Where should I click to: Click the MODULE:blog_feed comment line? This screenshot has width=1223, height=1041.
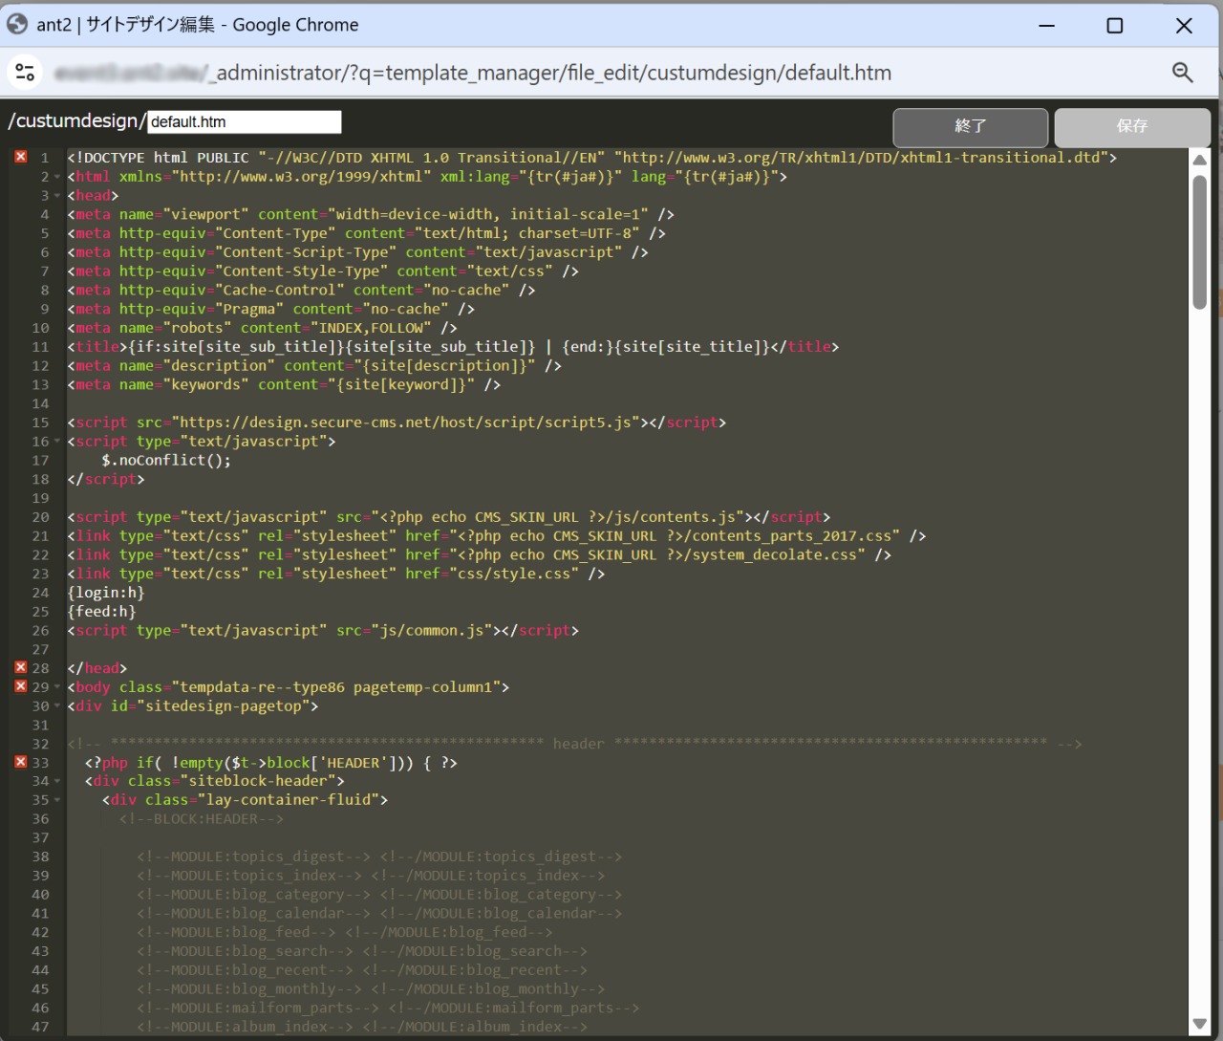(345, 932)
